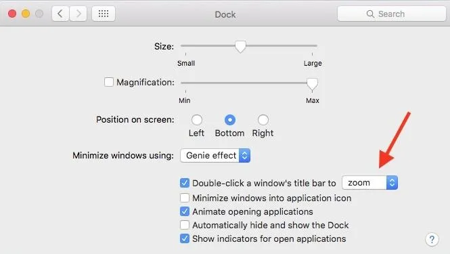Image resolution: width=450 pixels, height=254 pixels.
Task: Enable Automatically hide and show the Dock
Action: coord(185,225)
